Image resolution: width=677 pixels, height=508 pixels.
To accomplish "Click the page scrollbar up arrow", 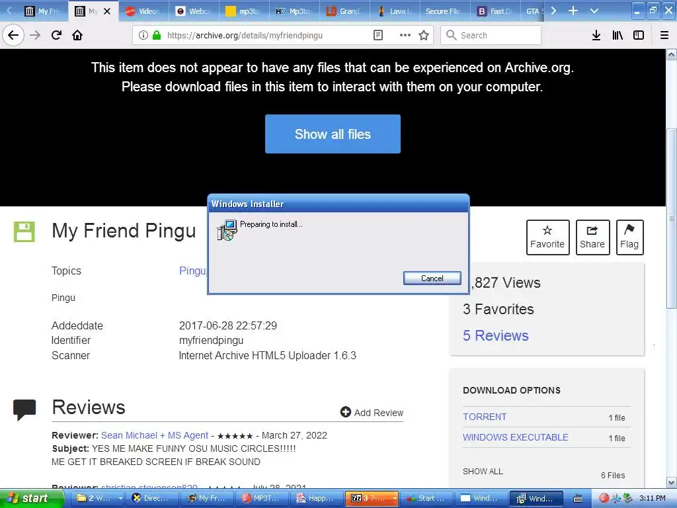I will (x=672, y=54).
